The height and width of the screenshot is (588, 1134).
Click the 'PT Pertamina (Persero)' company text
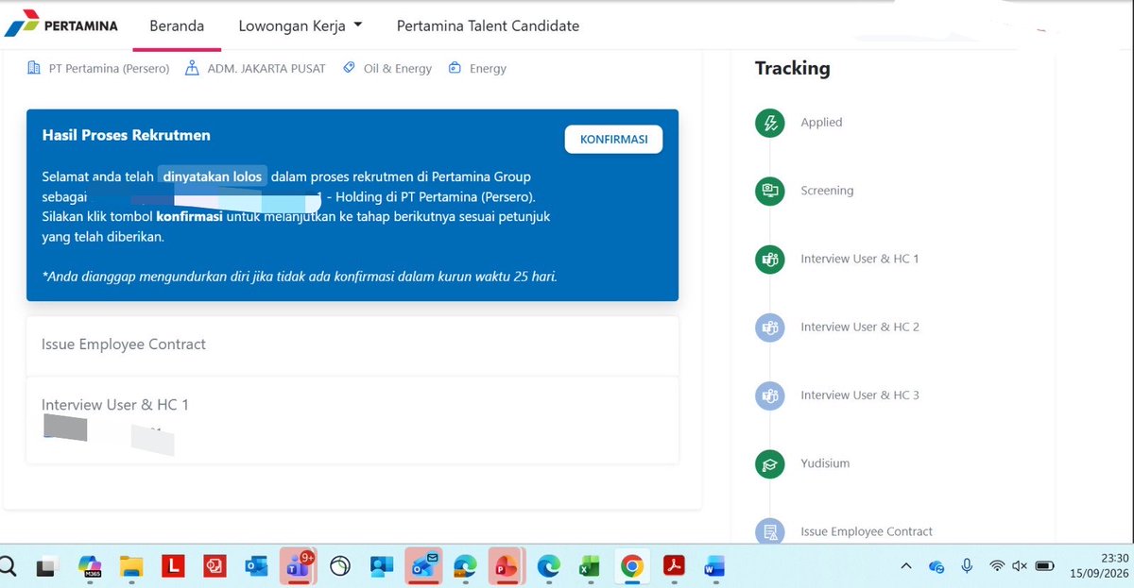tap(110, 69)
